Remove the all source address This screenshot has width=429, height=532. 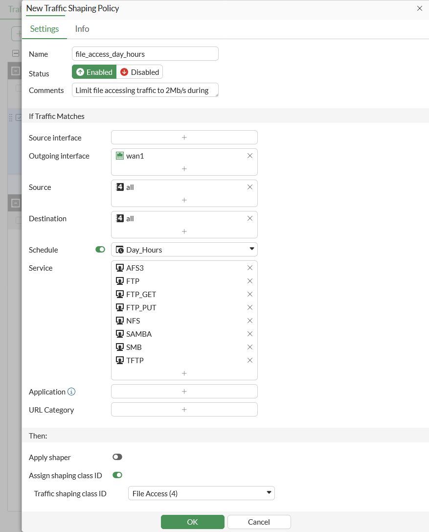(x=250, y=186)
